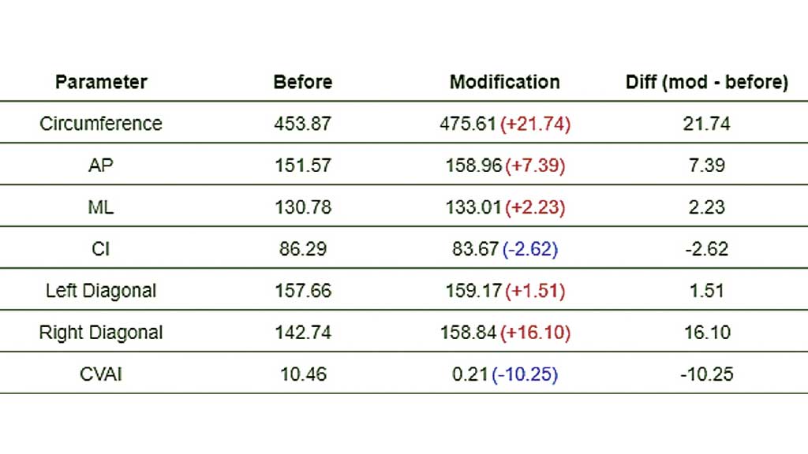Select the Circumference row label
This screenshot has height=454, width=808.
[101, 124]
